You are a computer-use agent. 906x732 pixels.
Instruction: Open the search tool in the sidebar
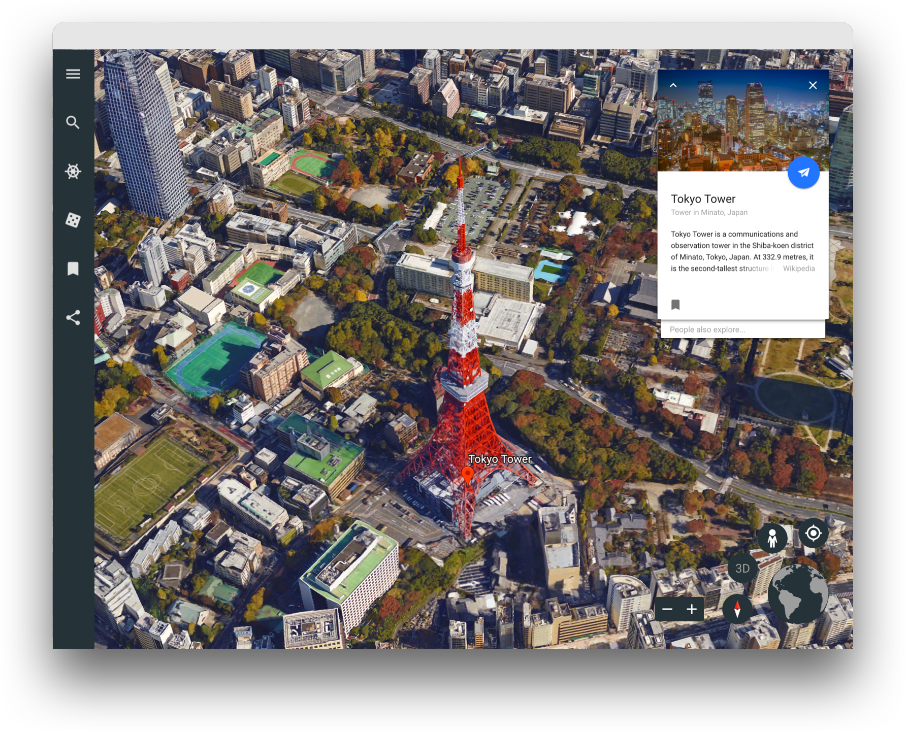pyautogui.click(x=73, y=122)
